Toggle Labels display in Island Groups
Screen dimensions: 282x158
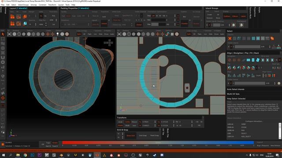243,16
